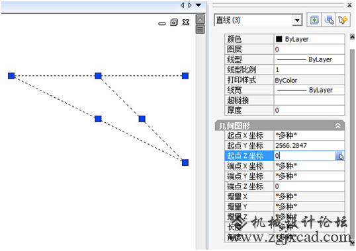Click the 端点 Z 坐标 value field

[309, 186]
